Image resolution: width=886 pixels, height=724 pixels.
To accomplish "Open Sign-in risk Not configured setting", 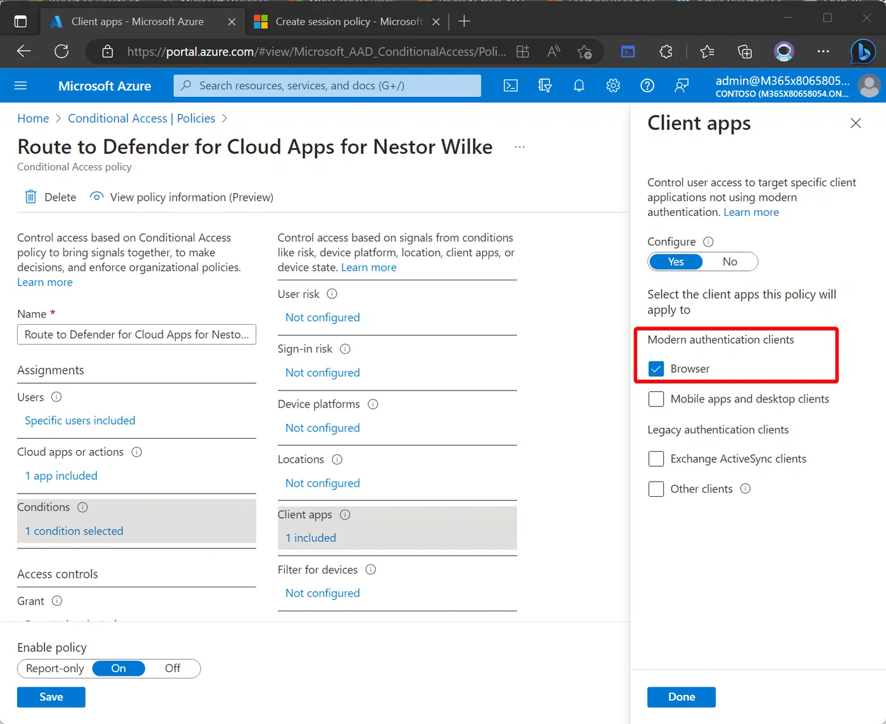I will (x=322, y=373).
